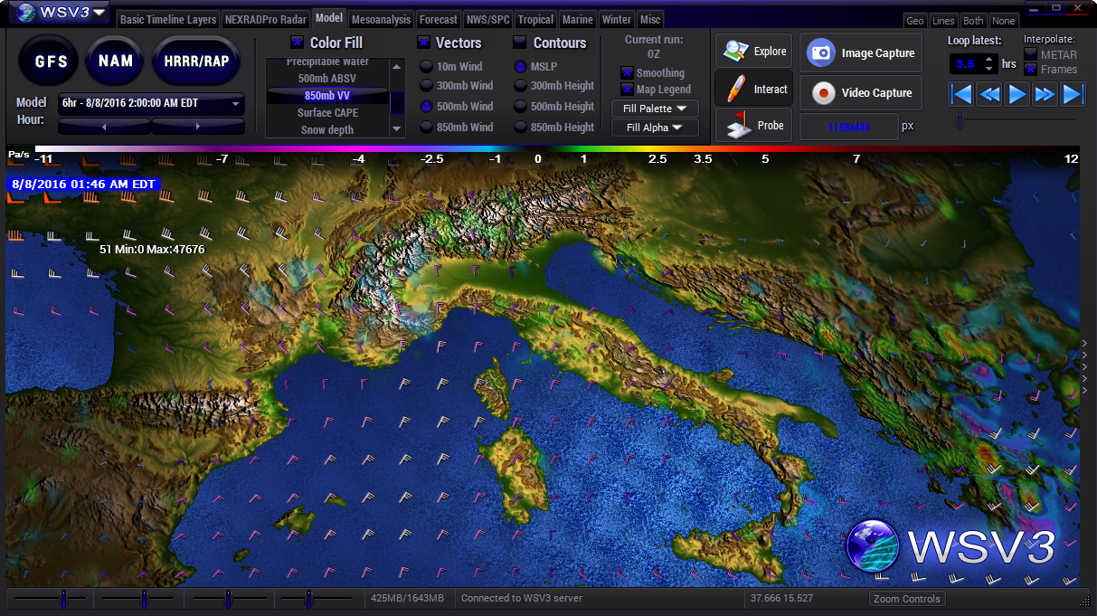Click the third bottom status-bar slider handle

pos(228,599)
